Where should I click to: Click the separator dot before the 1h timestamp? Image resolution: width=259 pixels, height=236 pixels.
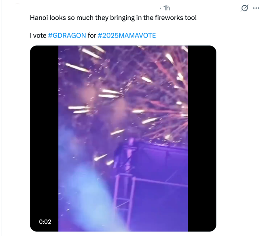tap(161, 8)
